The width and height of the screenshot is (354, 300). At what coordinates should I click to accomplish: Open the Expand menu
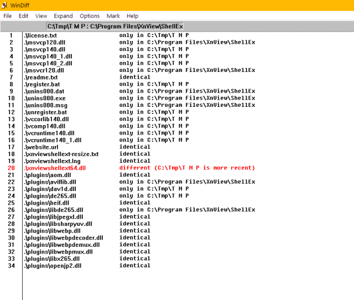[63, 16]
